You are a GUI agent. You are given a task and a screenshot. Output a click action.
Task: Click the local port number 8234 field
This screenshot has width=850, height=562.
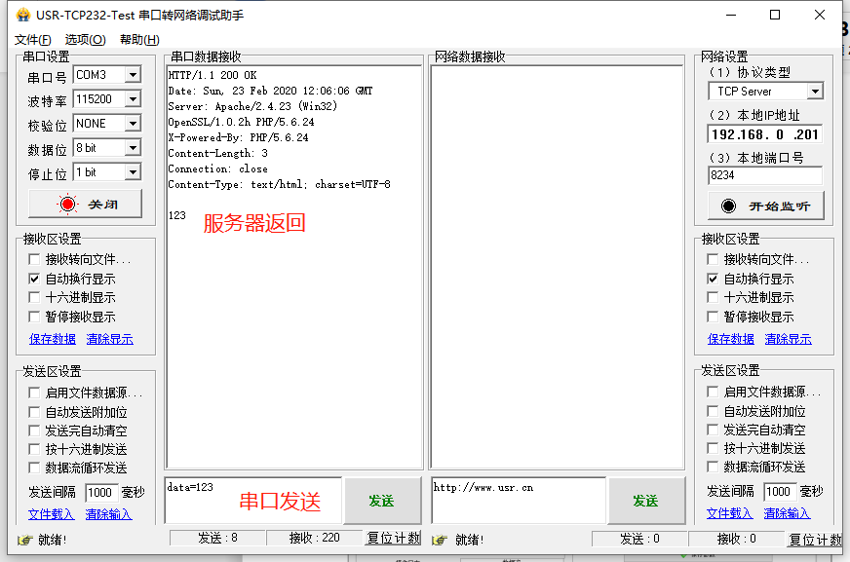764,175
